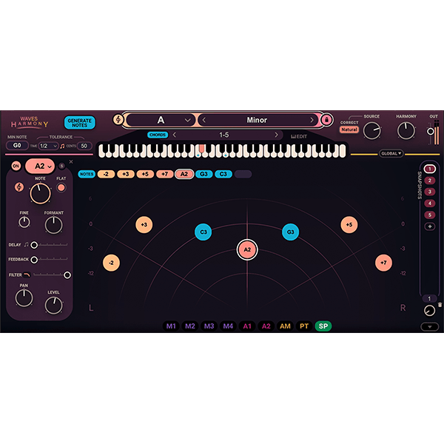This screenshot has width=444, height=444.
Task: Click the treble clef icon beside the key selector
Action: 118,120
